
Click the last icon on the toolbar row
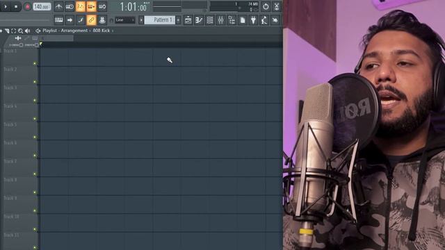[275, 20]
